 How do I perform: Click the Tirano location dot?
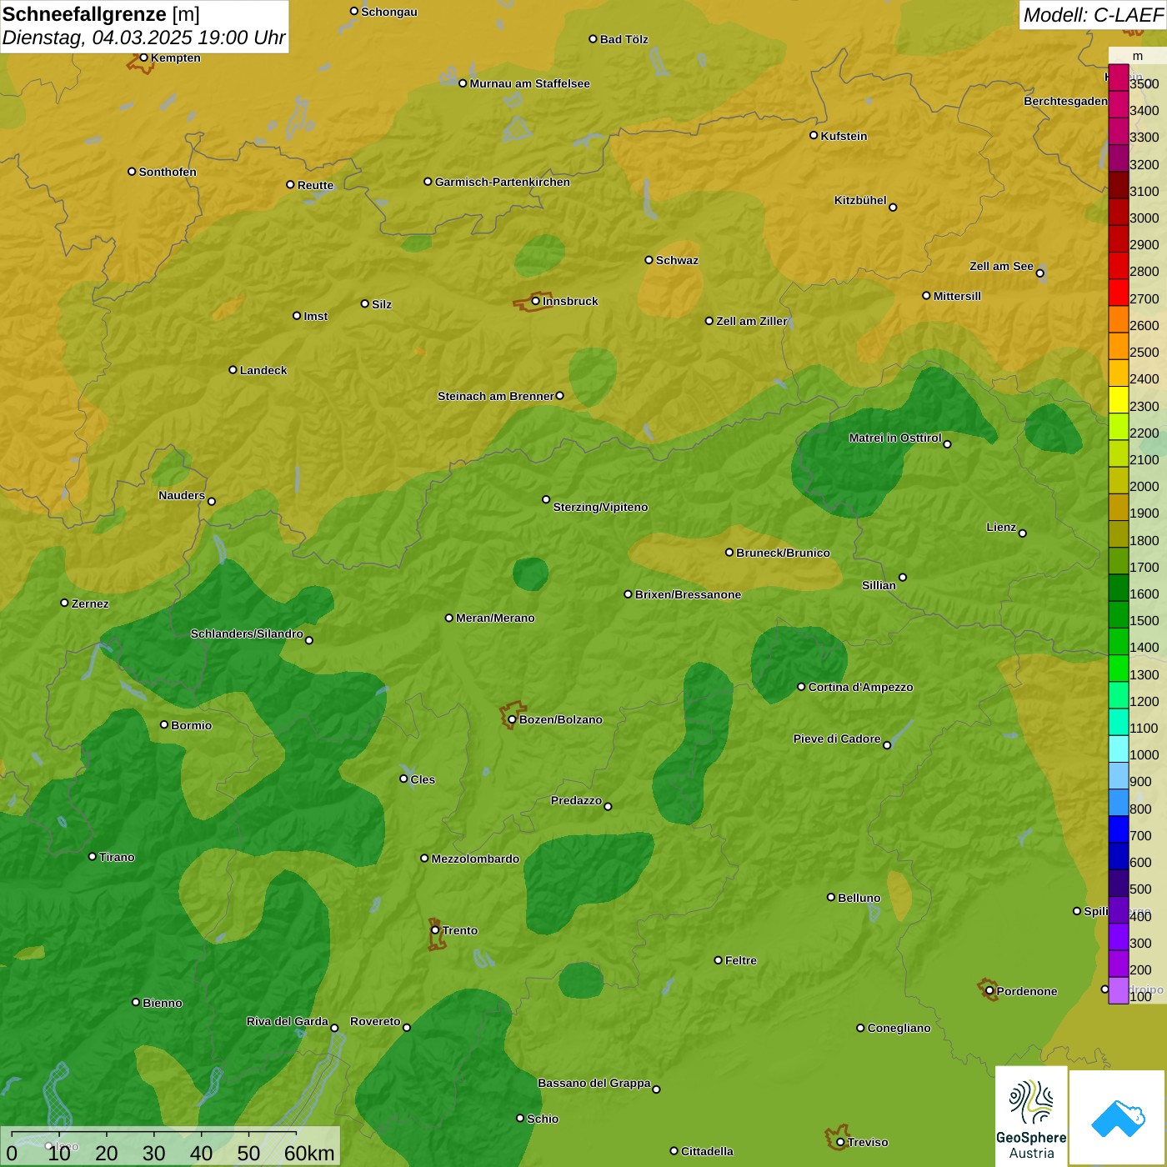[x=93, y=856]
